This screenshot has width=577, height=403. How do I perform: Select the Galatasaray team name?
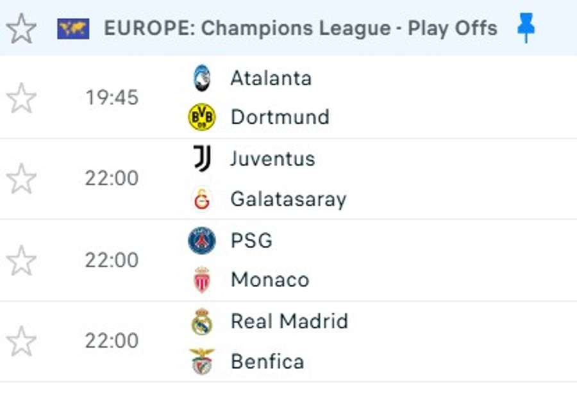click(288, 199)
